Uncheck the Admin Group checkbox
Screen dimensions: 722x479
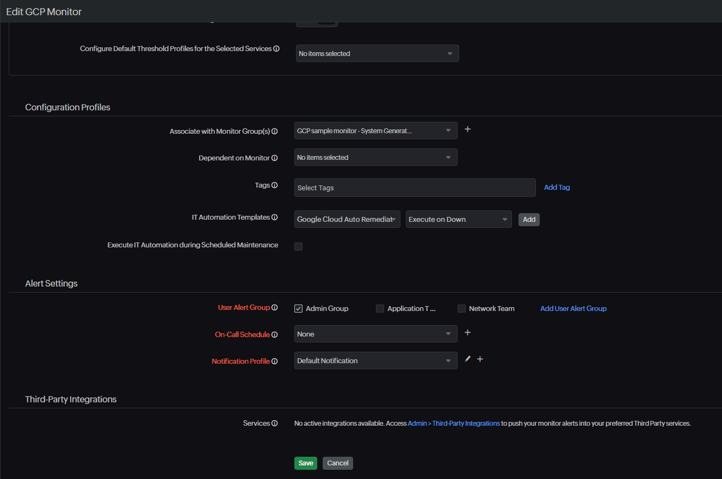298,309
